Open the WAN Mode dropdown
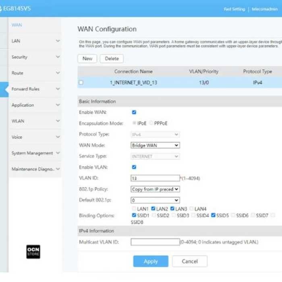 click(155, 145)
